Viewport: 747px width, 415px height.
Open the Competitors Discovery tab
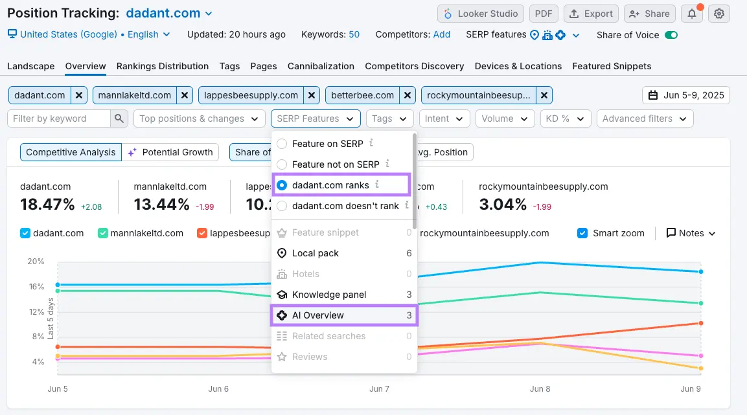pyautogui.click(x=414, y=65)
